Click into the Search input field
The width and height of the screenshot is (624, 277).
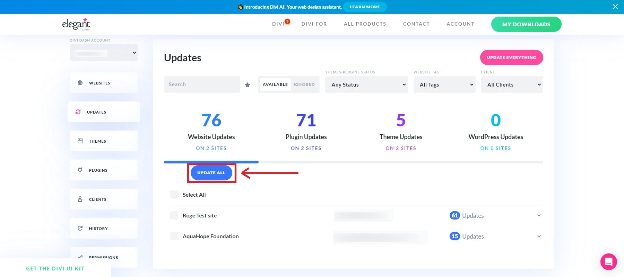tap(202, 84)
